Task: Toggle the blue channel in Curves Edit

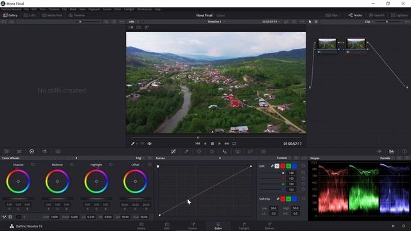Action: tap(294, 166)
